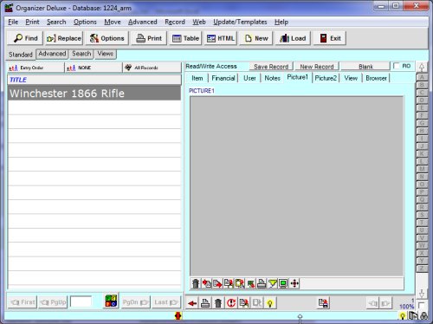Select the Picture2 record tab
Viewport: 433px width, 324px height.
tap(326, 78)
